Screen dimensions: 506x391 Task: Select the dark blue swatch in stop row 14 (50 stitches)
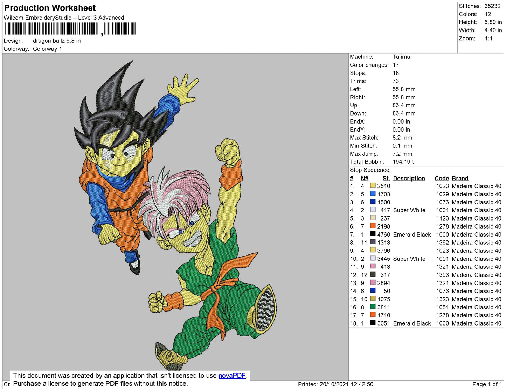(373, 291)
